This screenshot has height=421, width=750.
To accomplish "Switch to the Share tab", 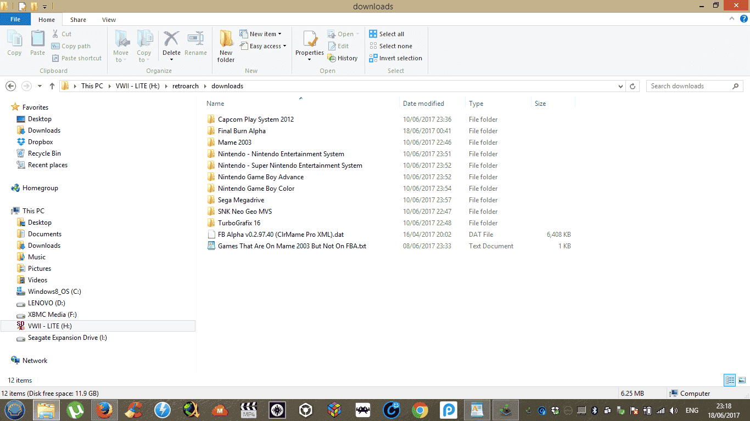I will tap(78, 20).
